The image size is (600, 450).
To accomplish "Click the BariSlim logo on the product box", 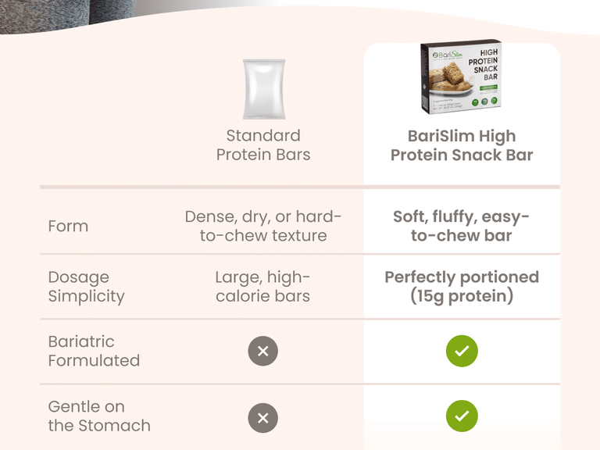I will (x=444, y=56).
